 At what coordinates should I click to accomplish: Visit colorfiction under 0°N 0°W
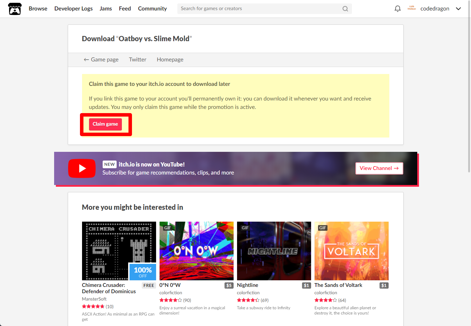tap(171, 293)
